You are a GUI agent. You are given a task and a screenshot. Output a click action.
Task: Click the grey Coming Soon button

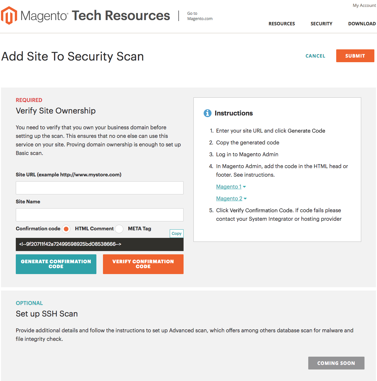tap(336, 363)
